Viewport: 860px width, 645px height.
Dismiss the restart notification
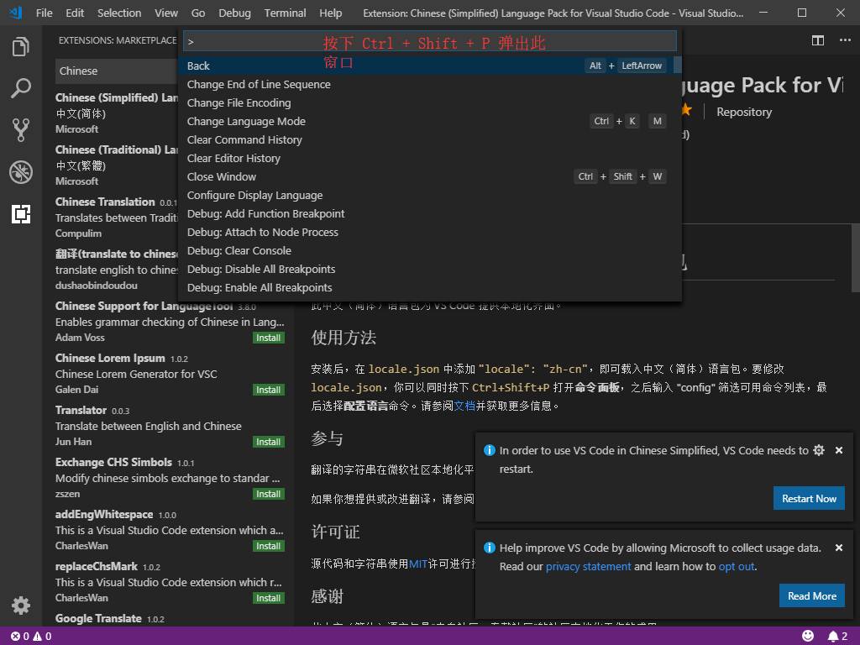click(839, 450)
